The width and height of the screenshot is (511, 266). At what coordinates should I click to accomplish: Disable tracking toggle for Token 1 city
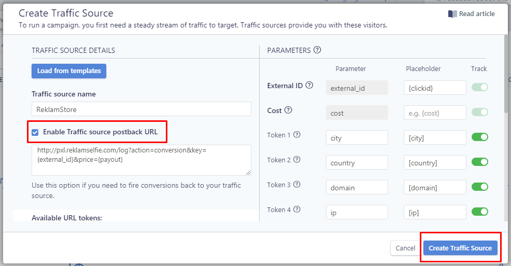[x=480, y=137]
